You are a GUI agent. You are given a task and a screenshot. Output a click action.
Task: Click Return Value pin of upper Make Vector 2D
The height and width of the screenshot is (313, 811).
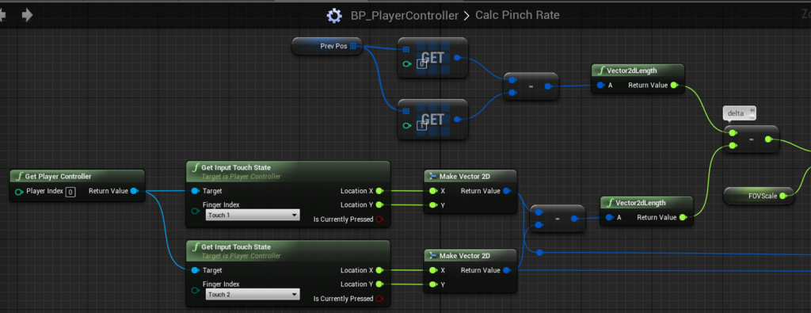click(x=506, y=191)
